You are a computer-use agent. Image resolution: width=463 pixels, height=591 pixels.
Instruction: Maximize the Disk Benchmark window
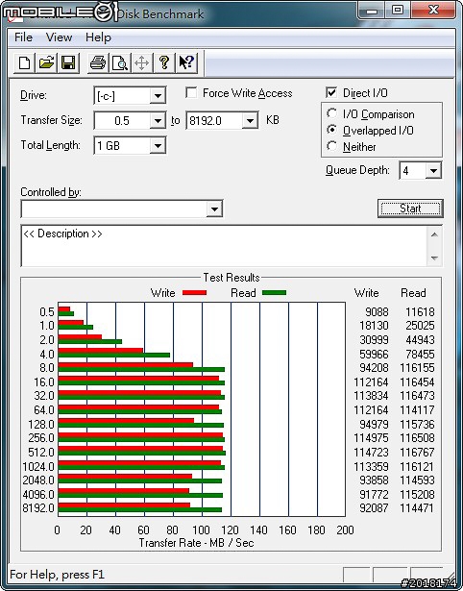click(397, 11)
